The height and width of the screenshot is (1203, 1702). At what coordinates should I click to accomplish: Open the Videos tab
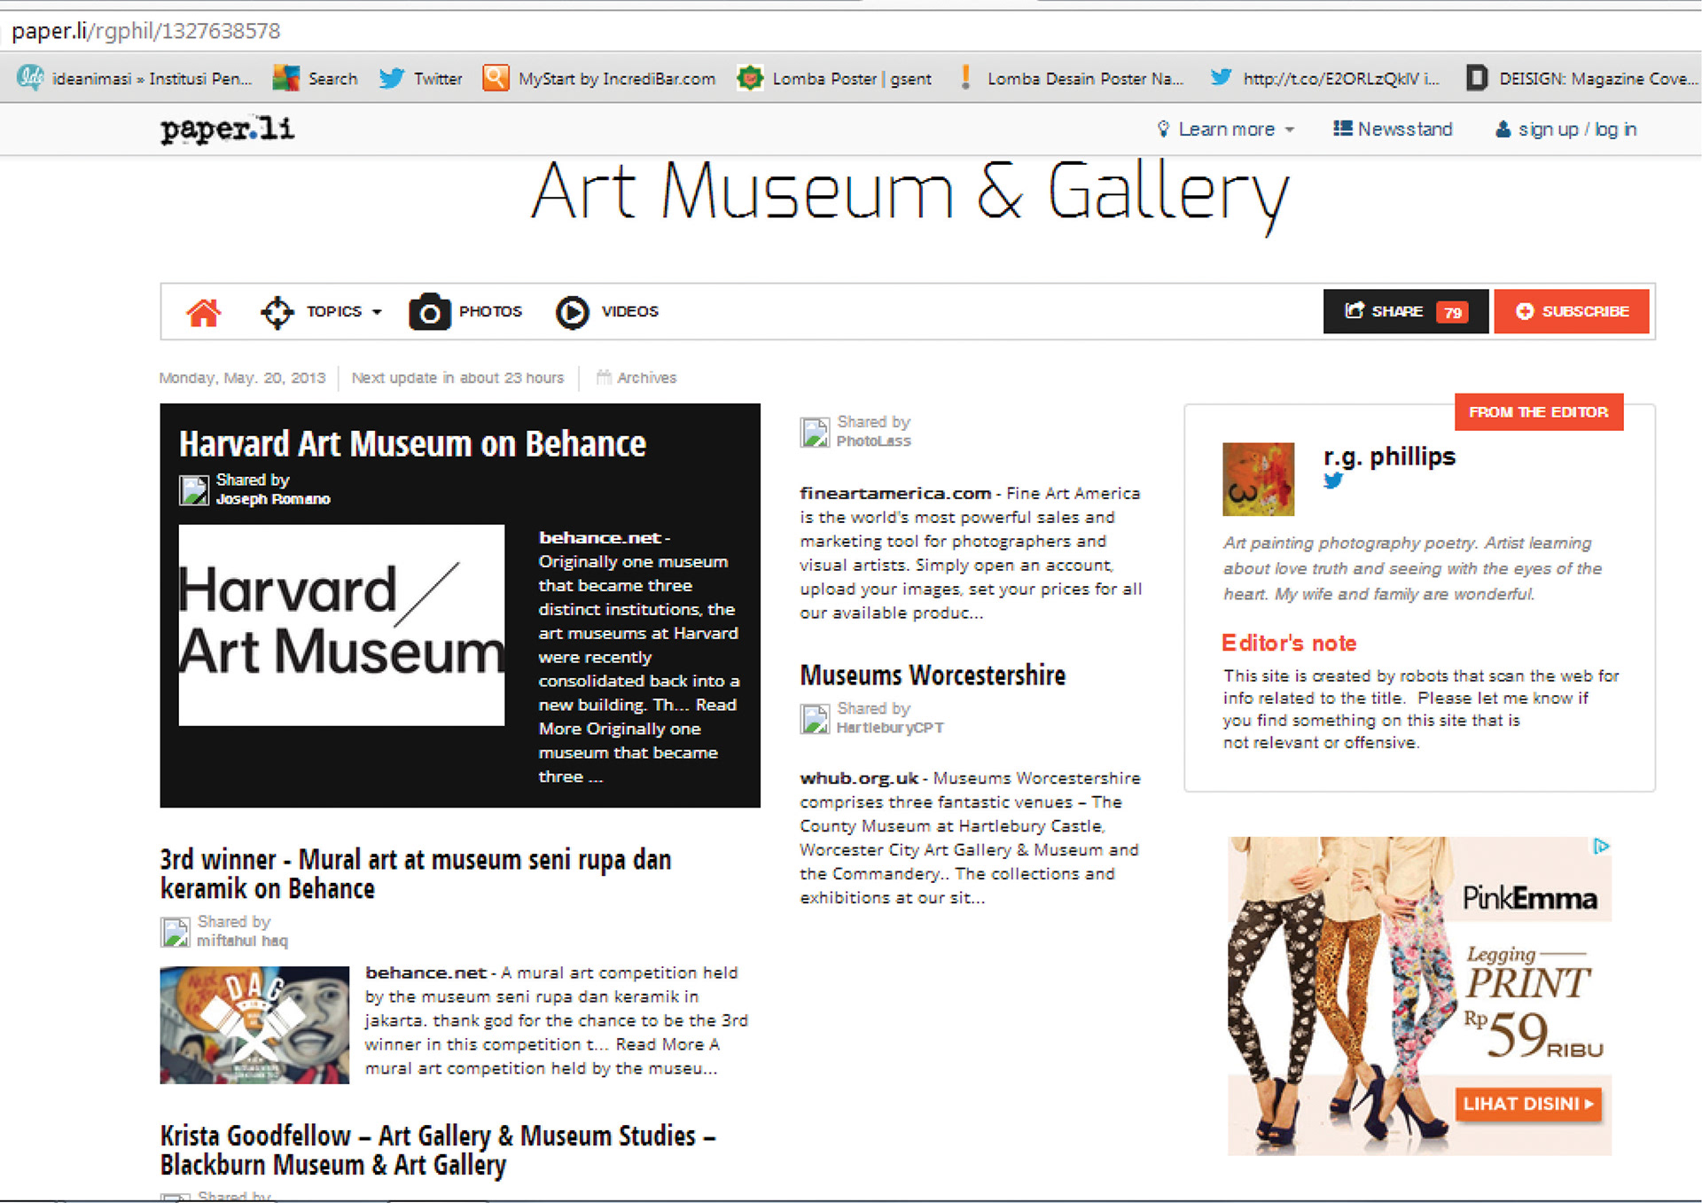click(x=629, y=311)
